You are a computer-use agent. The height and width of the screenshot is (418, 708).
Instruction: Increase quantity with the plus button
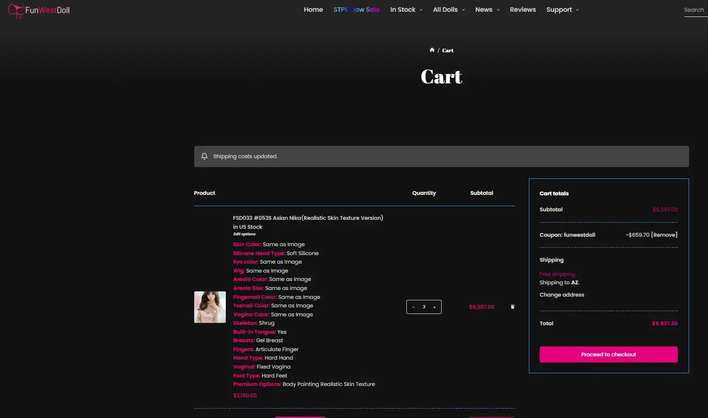pos(435,307)
